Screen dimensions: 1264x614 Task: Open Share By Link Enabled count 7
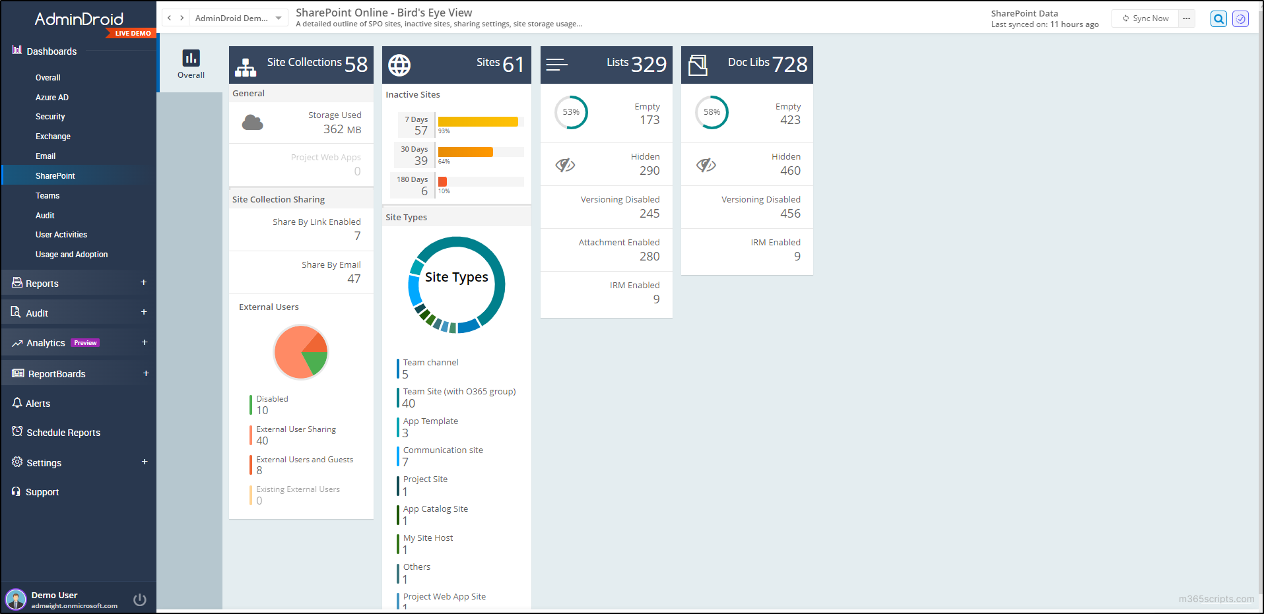[357, 236]
